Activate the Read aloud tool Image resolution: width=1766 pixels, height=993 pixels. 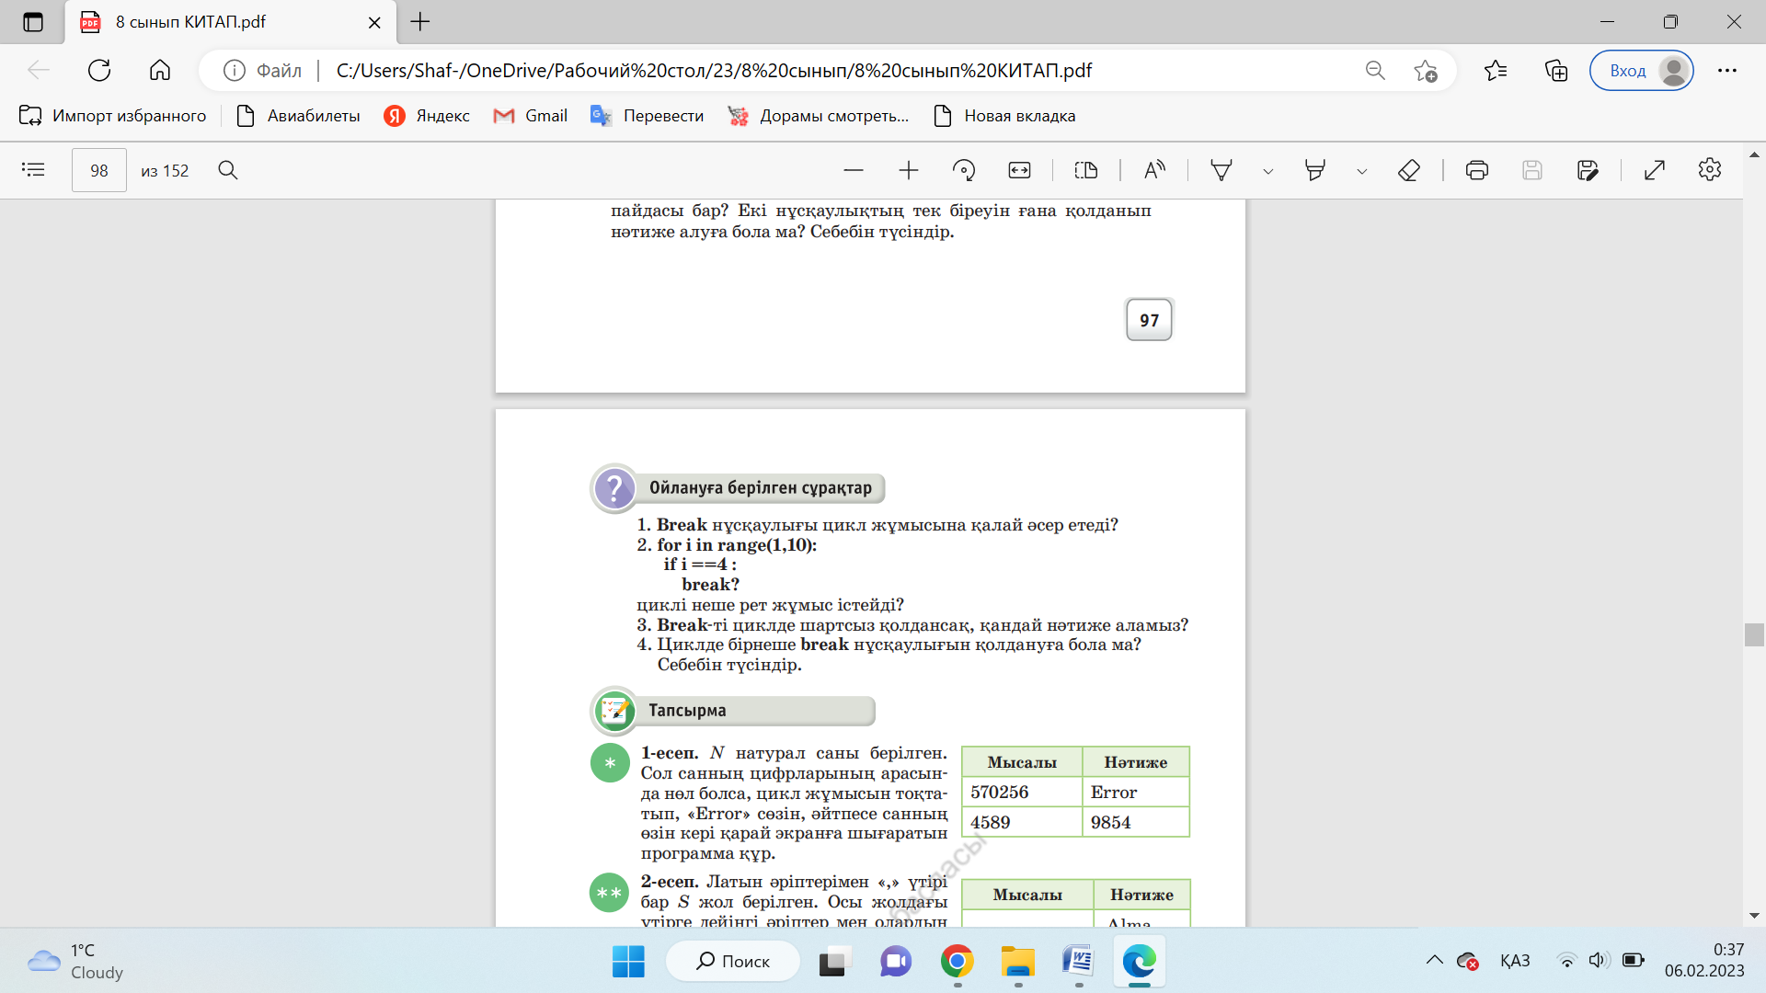(1154, 170)
